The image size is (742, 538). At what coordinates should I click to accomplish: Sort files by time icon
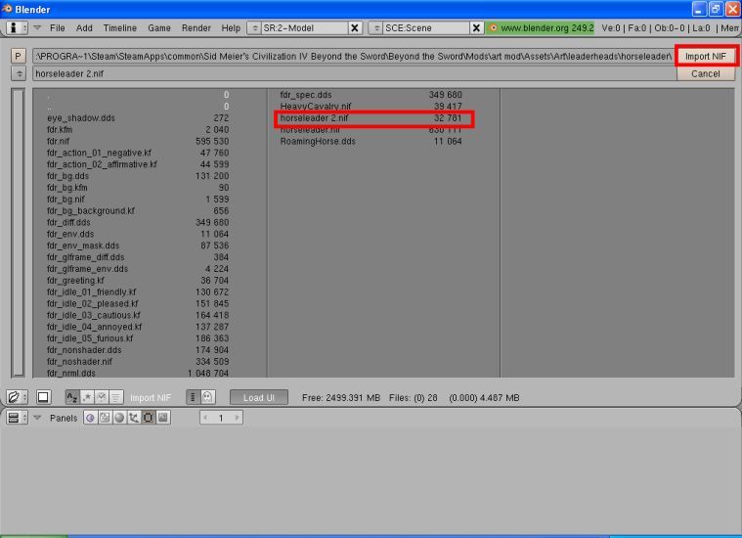[102, 397]
